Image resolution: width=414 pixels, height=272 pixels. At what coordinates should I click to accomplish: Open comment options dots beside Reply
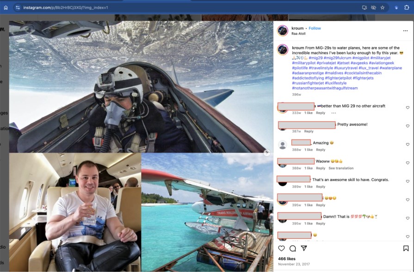pos(334,113)
